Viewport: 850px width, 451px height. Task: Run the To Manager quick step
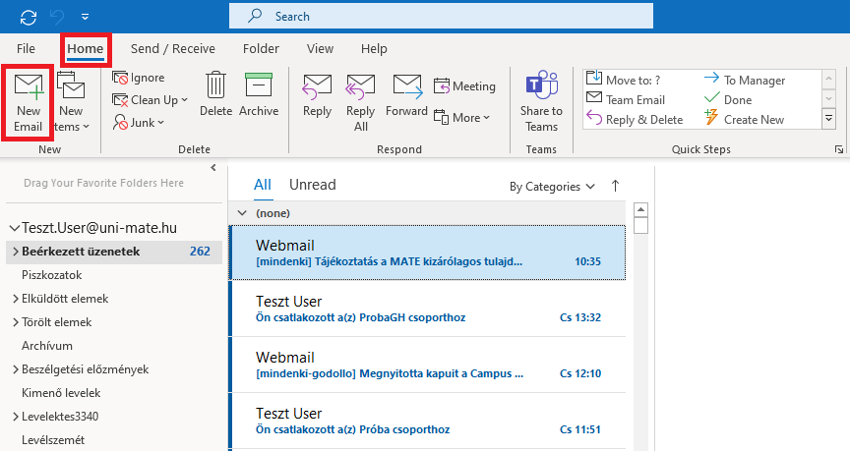[745, 81]
